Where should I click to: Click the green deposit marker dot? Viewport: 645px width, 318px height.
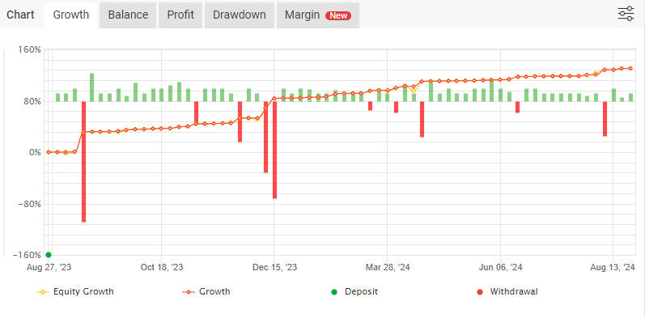[49, 255]
